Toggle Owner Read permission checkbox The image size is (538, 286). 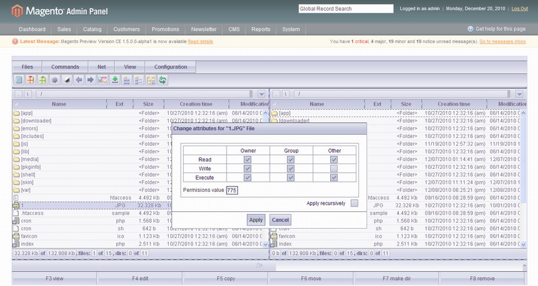click(x=247, y=159)
